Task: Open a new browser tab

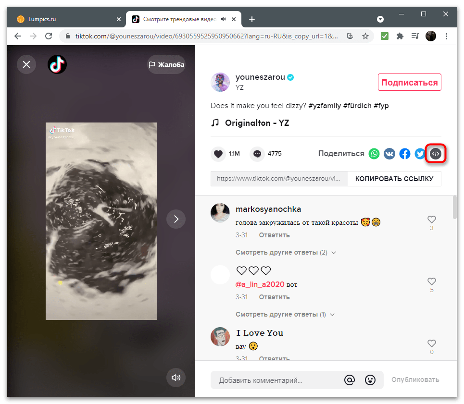Action: (252, 19)
